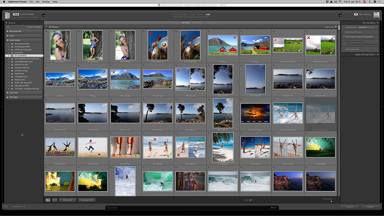384x216 pixels.
Task: Toggle the Include Subfolders checkbox
Action: [x=26, y=27]
